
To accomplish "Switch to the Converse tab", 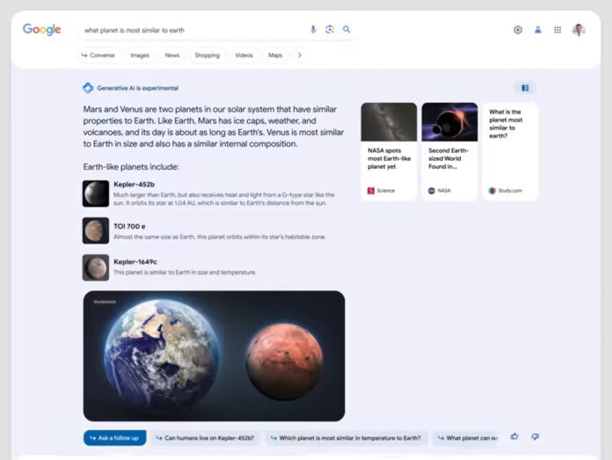I will tap(98, 55).
